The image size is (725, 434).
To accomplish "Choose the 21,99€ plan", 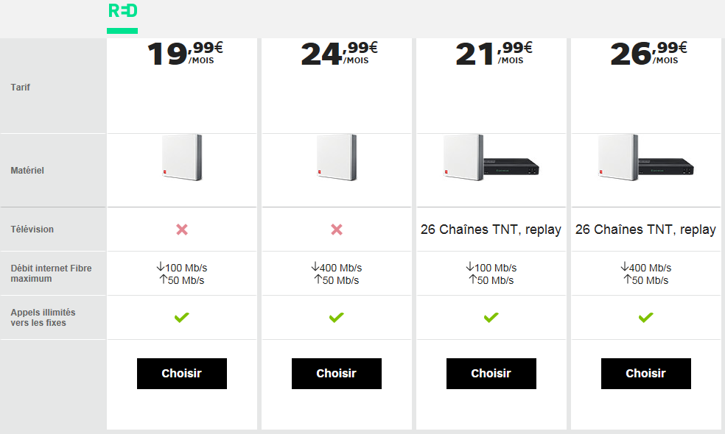I will pos(491,374).
